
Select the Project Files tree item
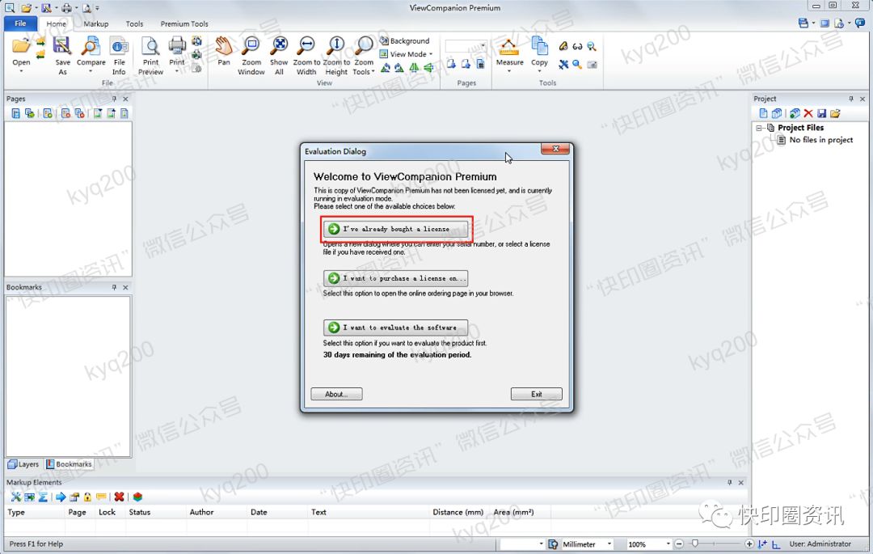[x=800, y=128]
